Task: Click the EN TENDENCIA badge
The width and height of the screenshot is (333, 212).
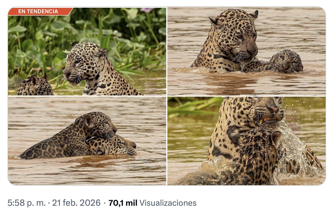Action: tap(40, 11)
